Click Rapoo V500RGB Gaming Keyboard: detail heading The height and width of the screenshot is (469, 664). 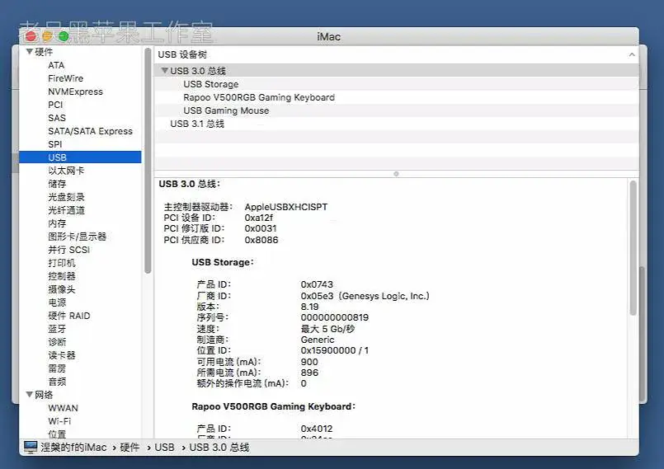[274, 406]
